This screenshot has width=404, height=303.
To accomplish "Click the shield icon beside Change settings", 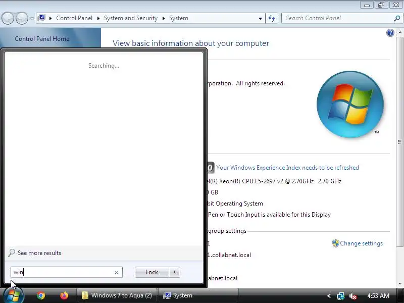I will click(x=335, y=243).
